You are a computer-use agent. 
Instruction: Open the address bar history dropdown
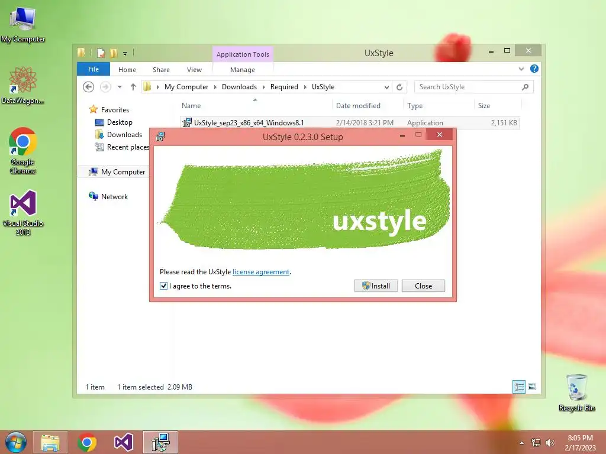click(x=386, y=87)
